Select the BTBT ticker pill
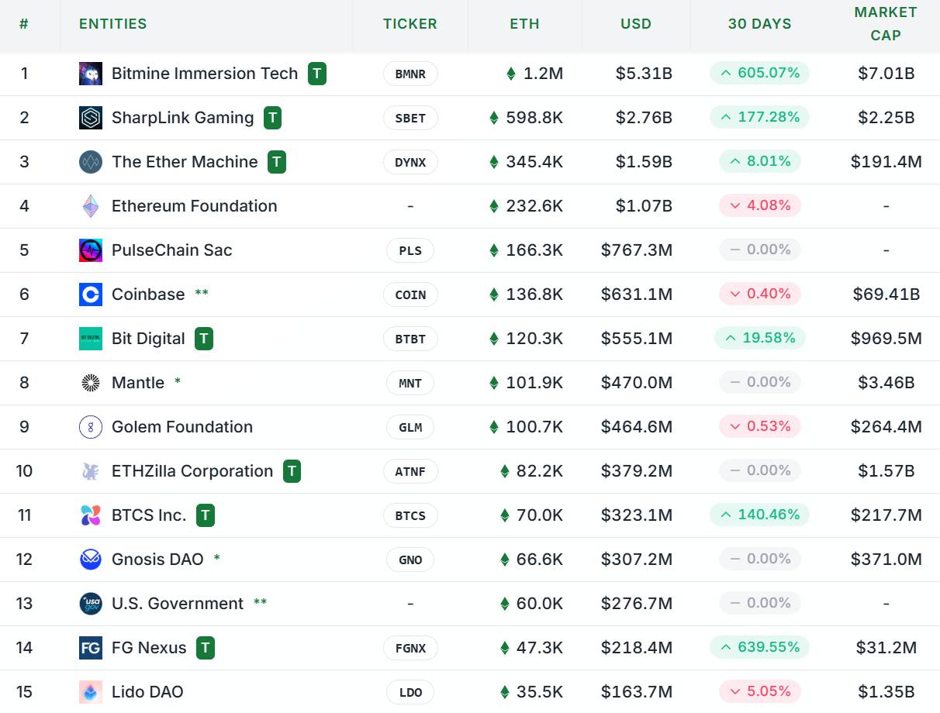This screenshot has width=940, height=713. [x=410, y=339]
